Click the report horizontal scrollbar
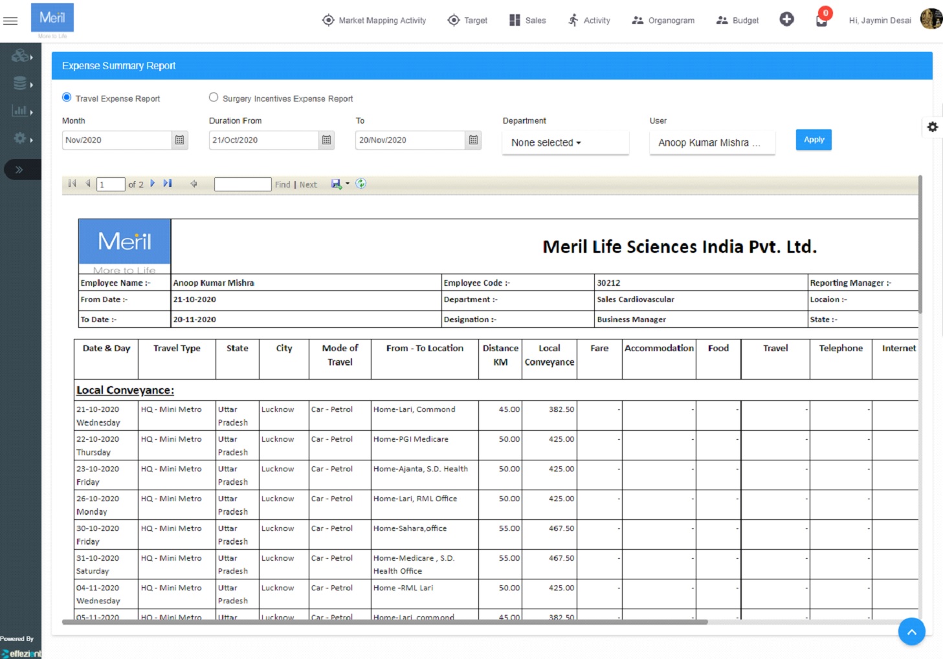Screen dimensions: 943x659 coord(384,622)
